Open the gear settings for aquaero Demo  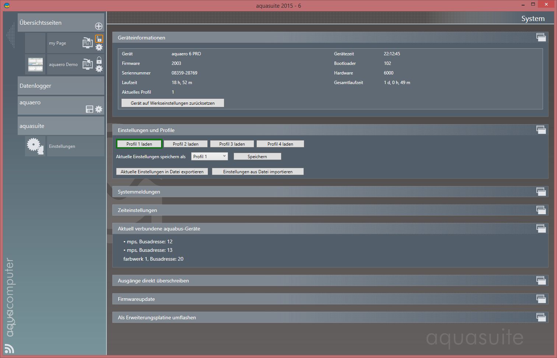coord(99,69)
